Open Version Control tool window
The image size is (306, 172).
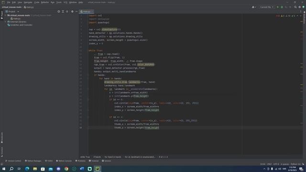pyautogui.click(x=13, y=161)
